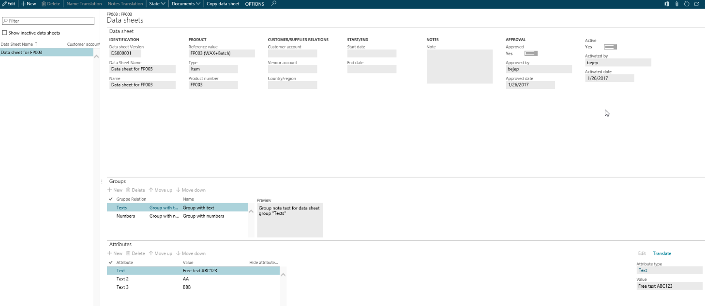Click the Filter search field
The height and width of the screenshot is (306, 705).
point(48,21)
